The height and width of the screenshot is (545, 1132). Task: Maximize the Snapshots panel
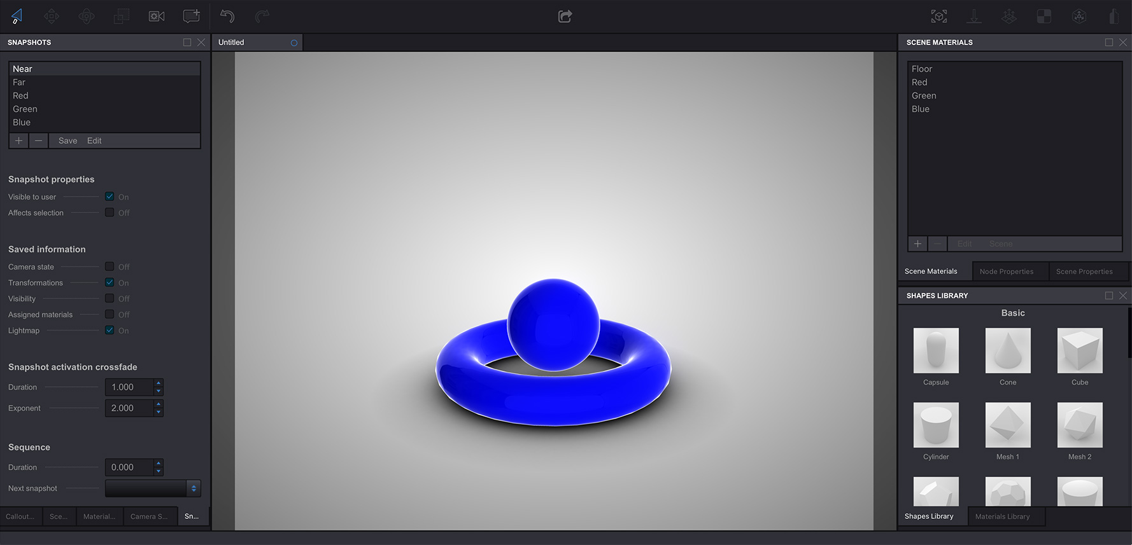point(187,42)
